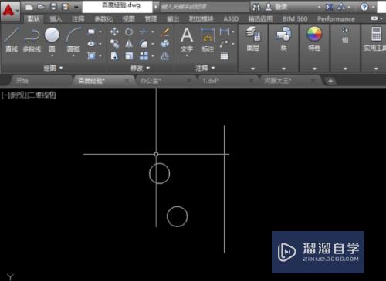Select the Array tool in the Modify panel

(144, 56)
